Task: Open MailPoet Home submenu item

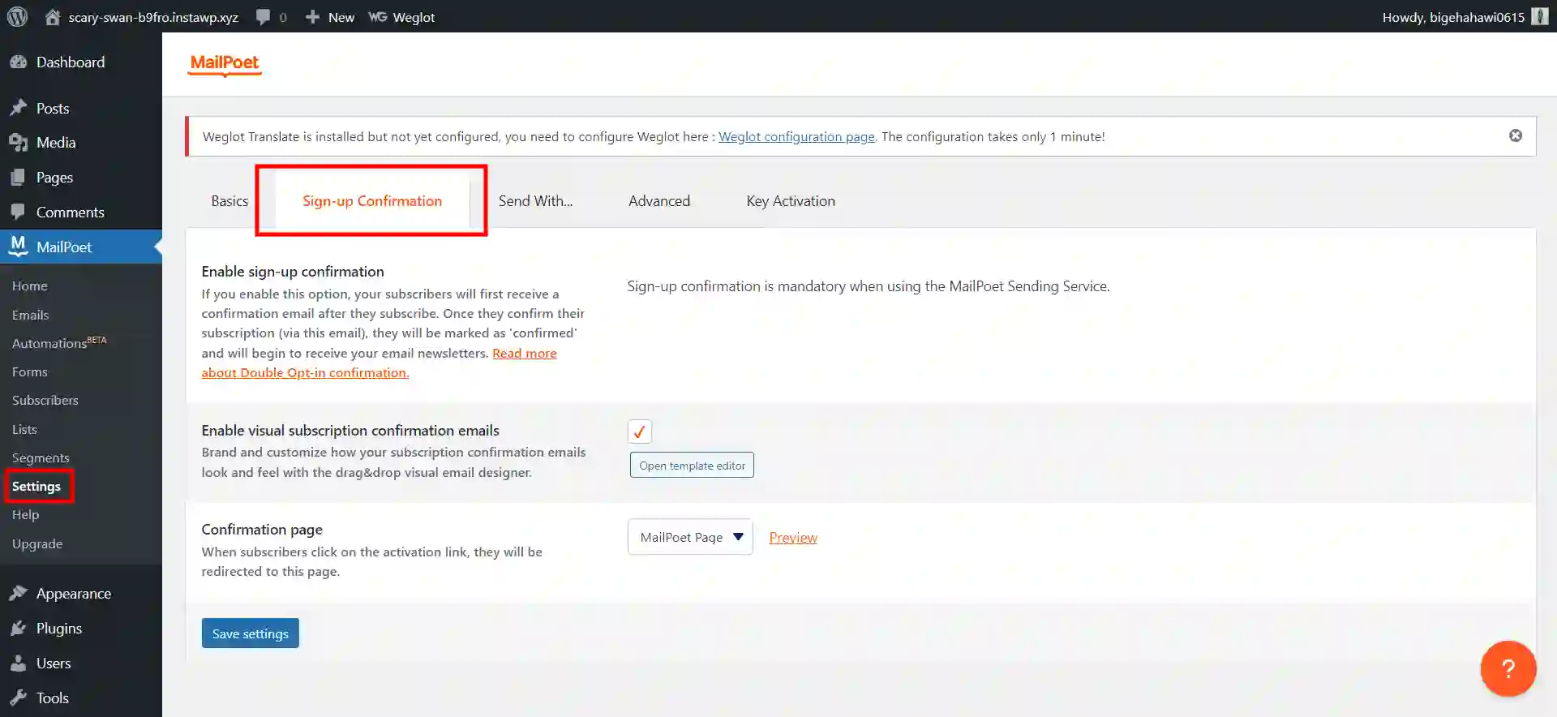Action: coord(30,286)
